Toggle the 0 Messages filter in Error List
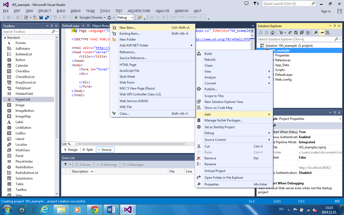 [x=133, y=164]
